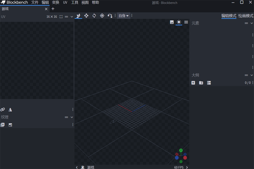Toggle outliner options list icon
254x169 pixels.
click(209, 83)
